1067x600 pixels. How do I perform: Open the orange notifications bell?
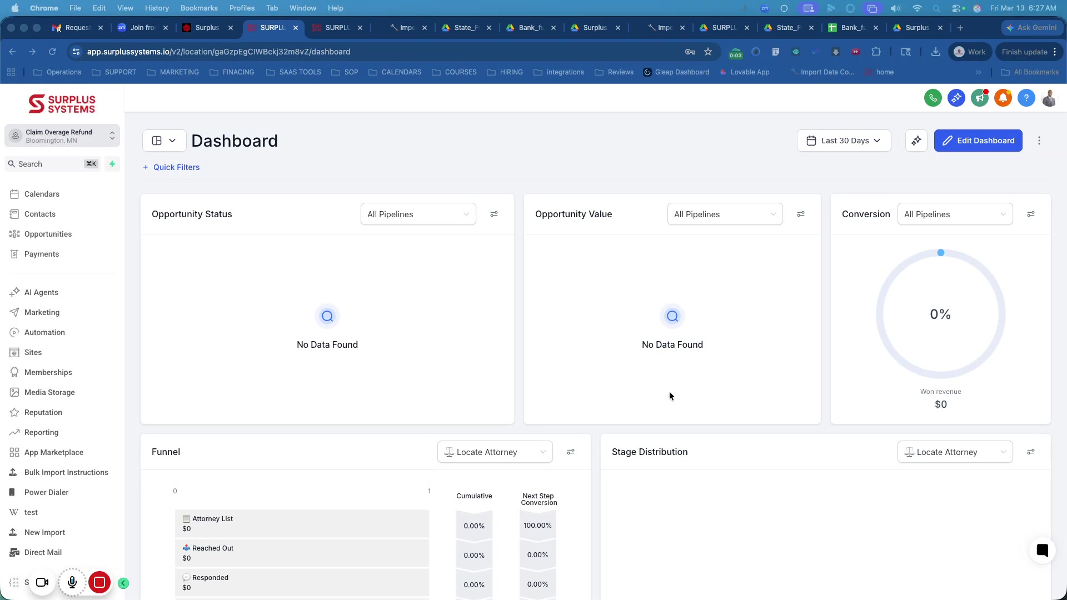(x=1003, y=98)
